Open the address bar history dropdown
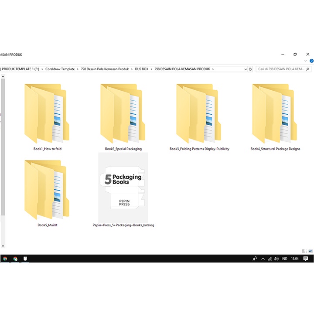Viewport: 314px width, 314px height. [246, 69]
